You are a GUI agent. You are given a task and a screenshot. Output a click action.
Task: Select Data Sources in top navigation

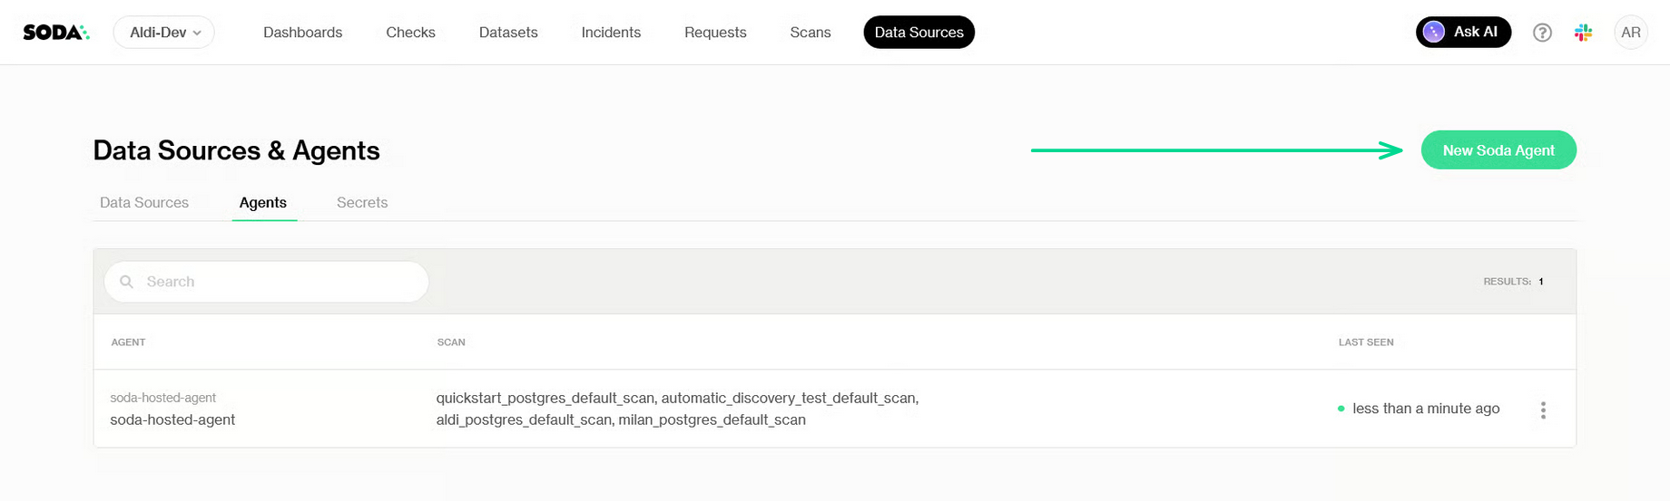coord(918,33)
